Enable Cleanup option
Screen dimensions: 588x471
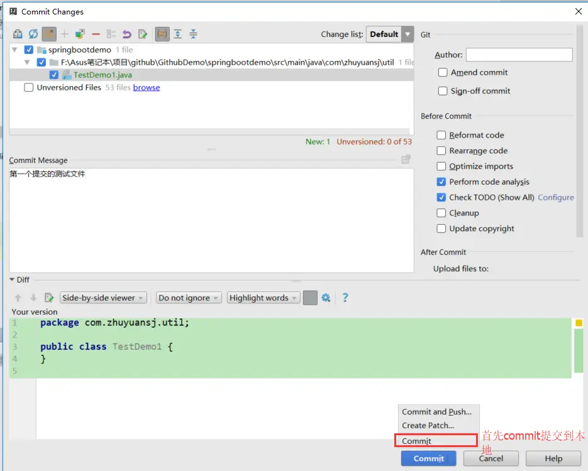coord(441,213)
